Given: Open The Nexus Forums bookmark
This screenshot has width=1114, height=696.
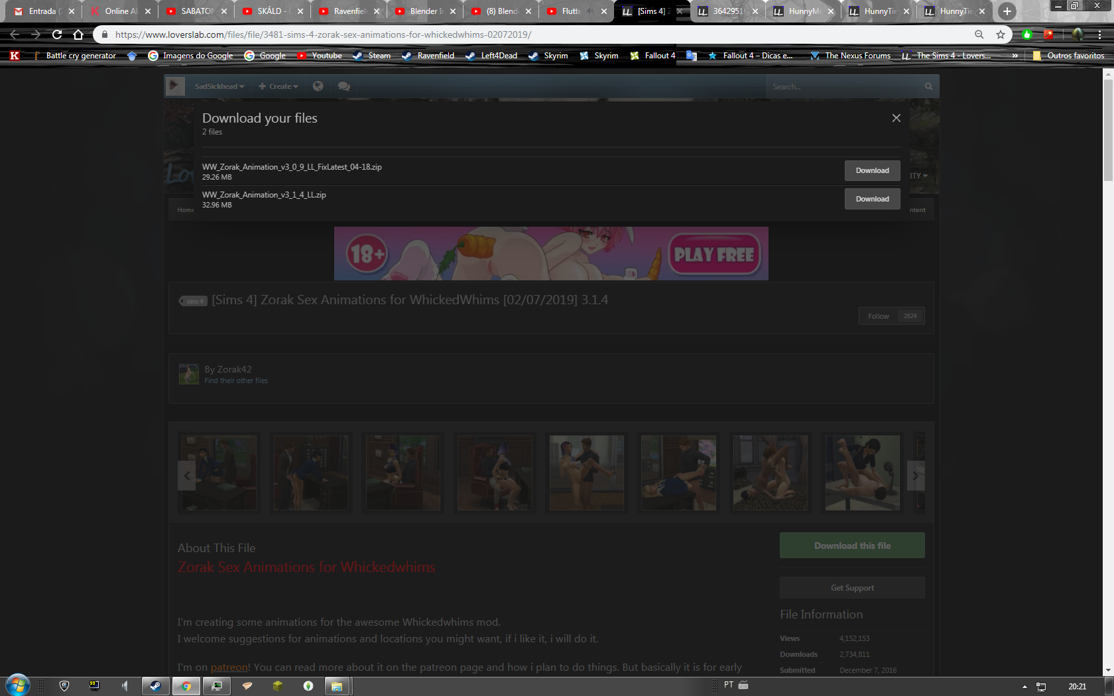Looking at the screenshot, I should [x=850, y=56].
